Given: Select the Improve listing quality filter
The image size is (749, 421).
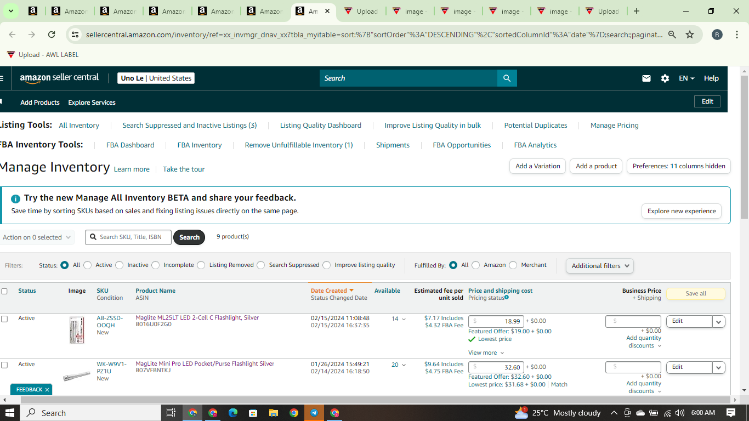Looking at the screenshot, I should (x=327, y=265).
